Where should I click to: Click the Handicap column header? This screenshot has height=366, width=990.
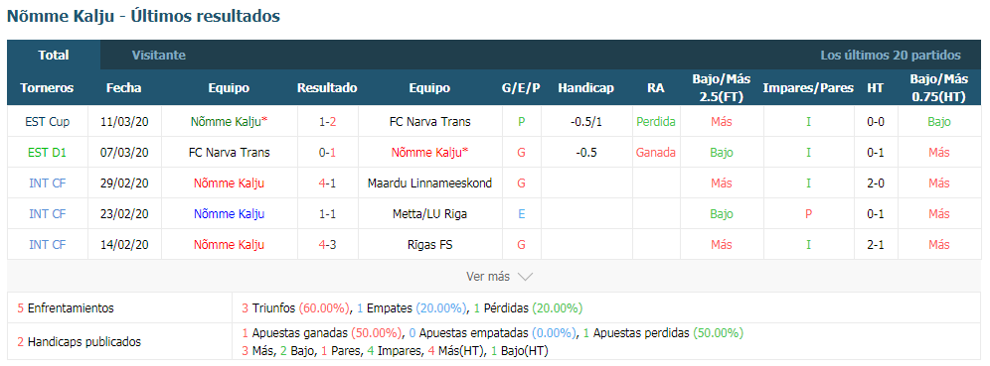[585, 88]
